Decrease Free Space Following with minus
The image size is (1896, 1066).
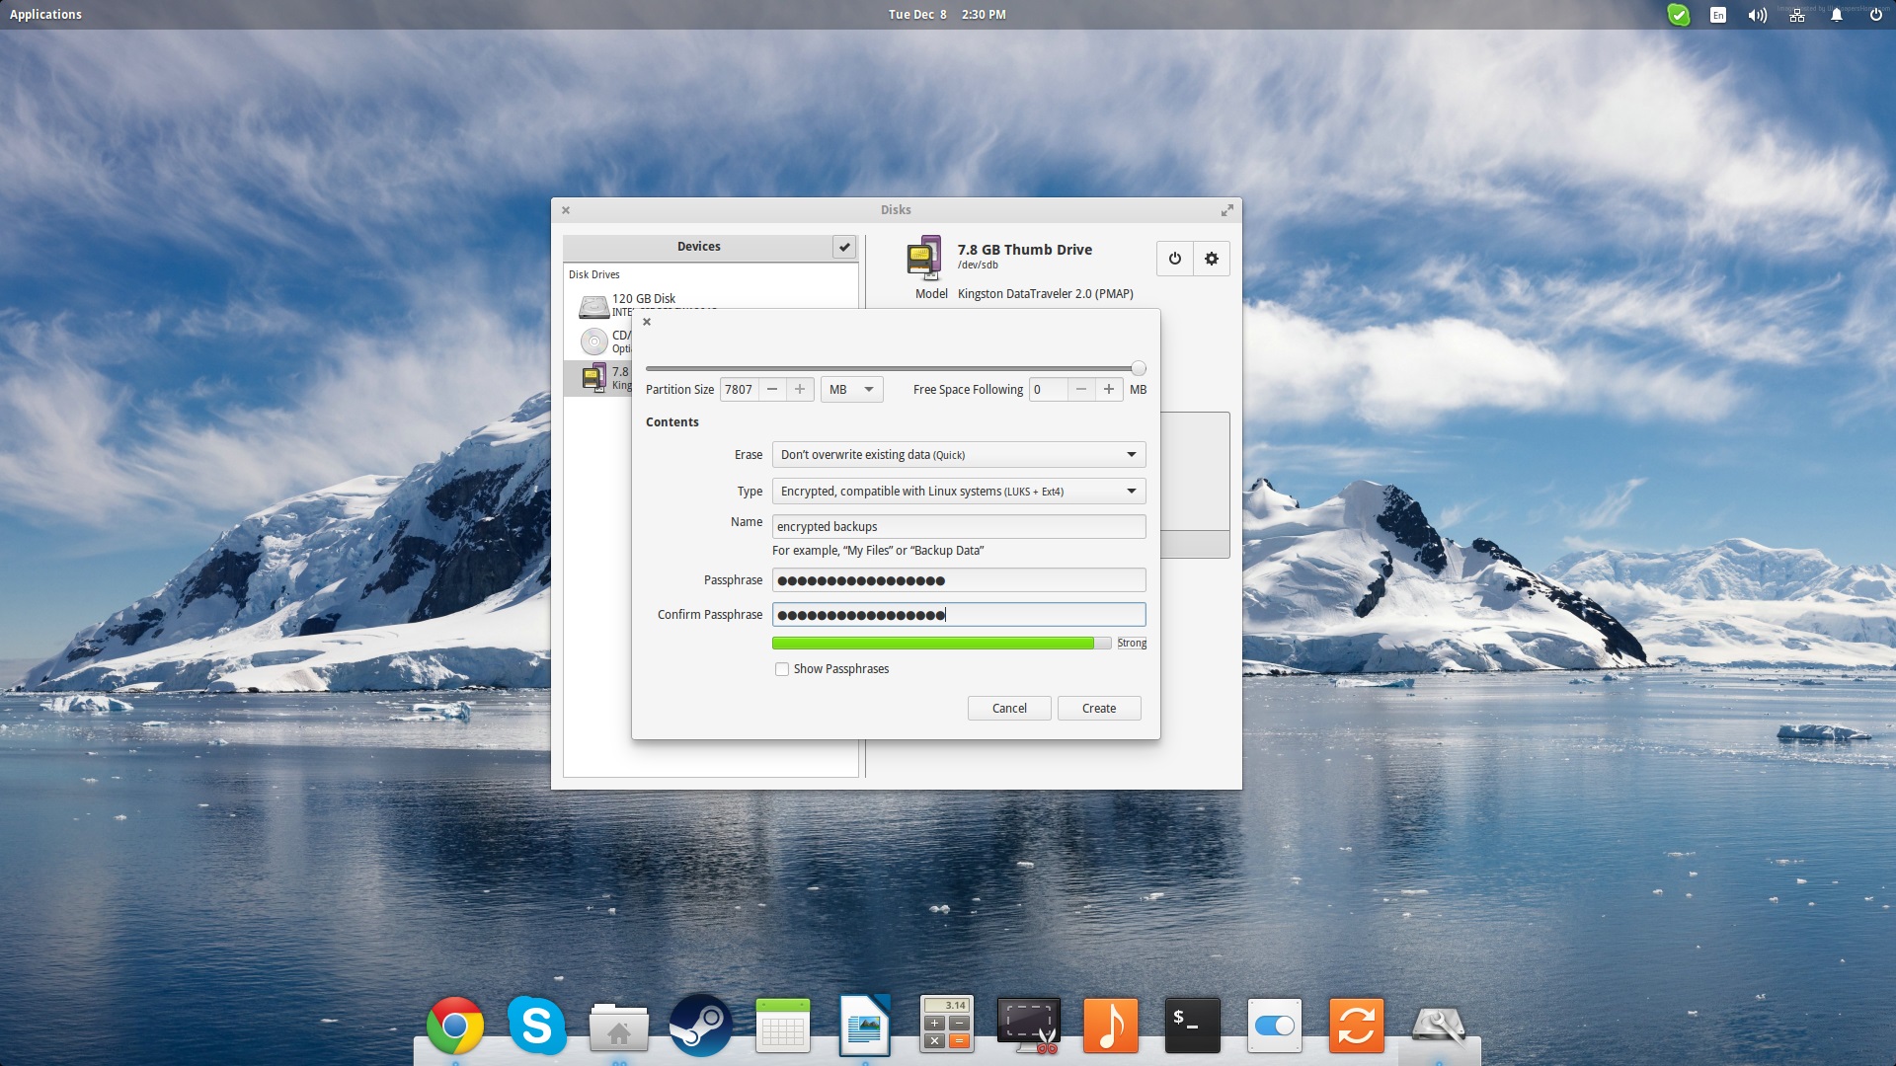(x=1081, y=390)
